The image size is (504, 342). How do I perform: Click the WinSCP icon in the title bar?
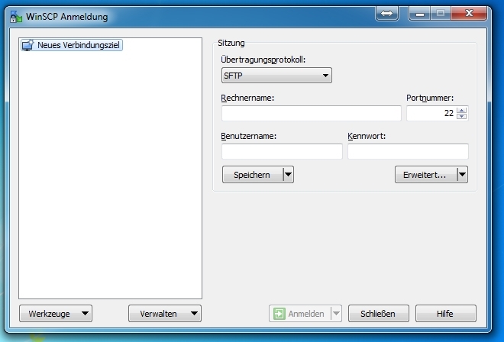coord(15,17)
